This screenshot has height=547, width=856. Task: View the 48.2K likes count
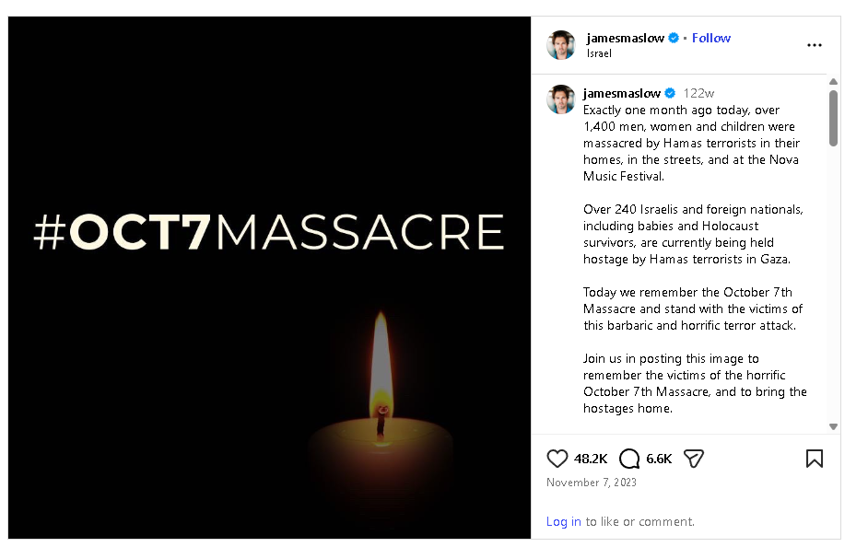click(591, 459)
